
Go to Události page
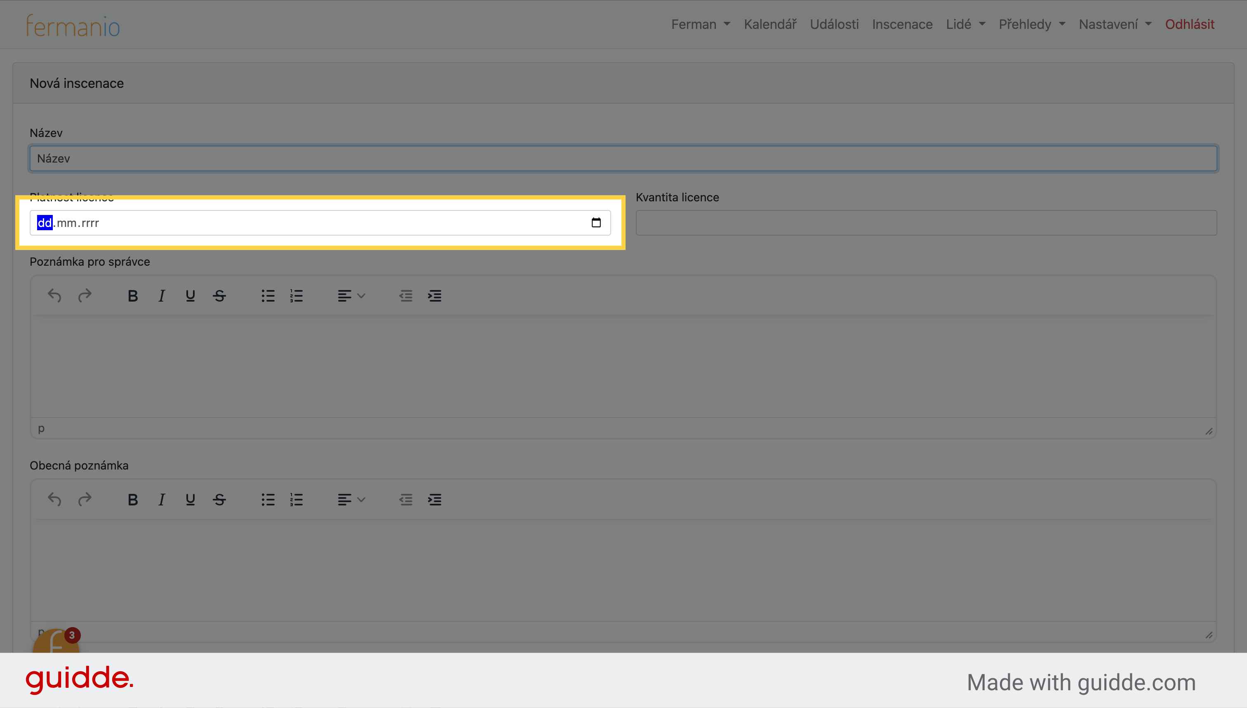tap(834, 24)
